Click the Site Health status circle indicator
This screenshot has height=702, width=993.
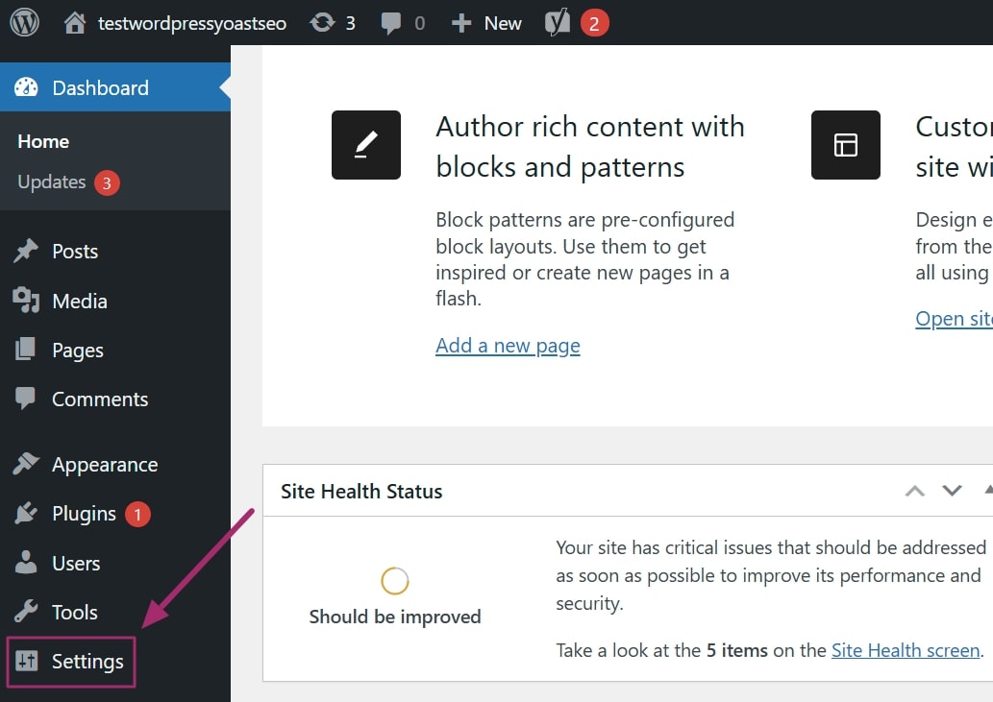click(395, 581)
